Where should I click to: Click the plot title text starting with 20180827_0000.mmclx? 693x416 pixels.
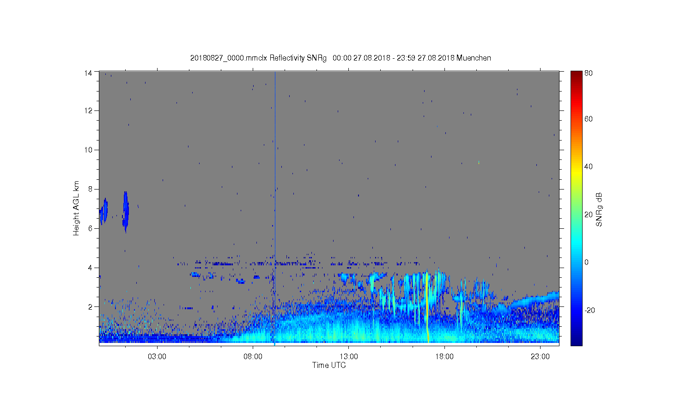(x=340, y=58)
